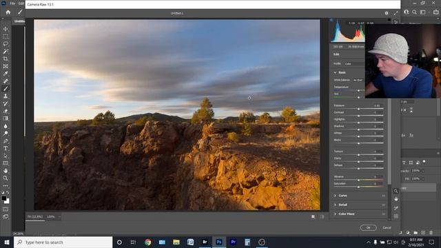The height and width of the screenshot is (248, 441).
Task: Click the Photoshop share button
Action: pyautogui.click(x=436, y=12)
